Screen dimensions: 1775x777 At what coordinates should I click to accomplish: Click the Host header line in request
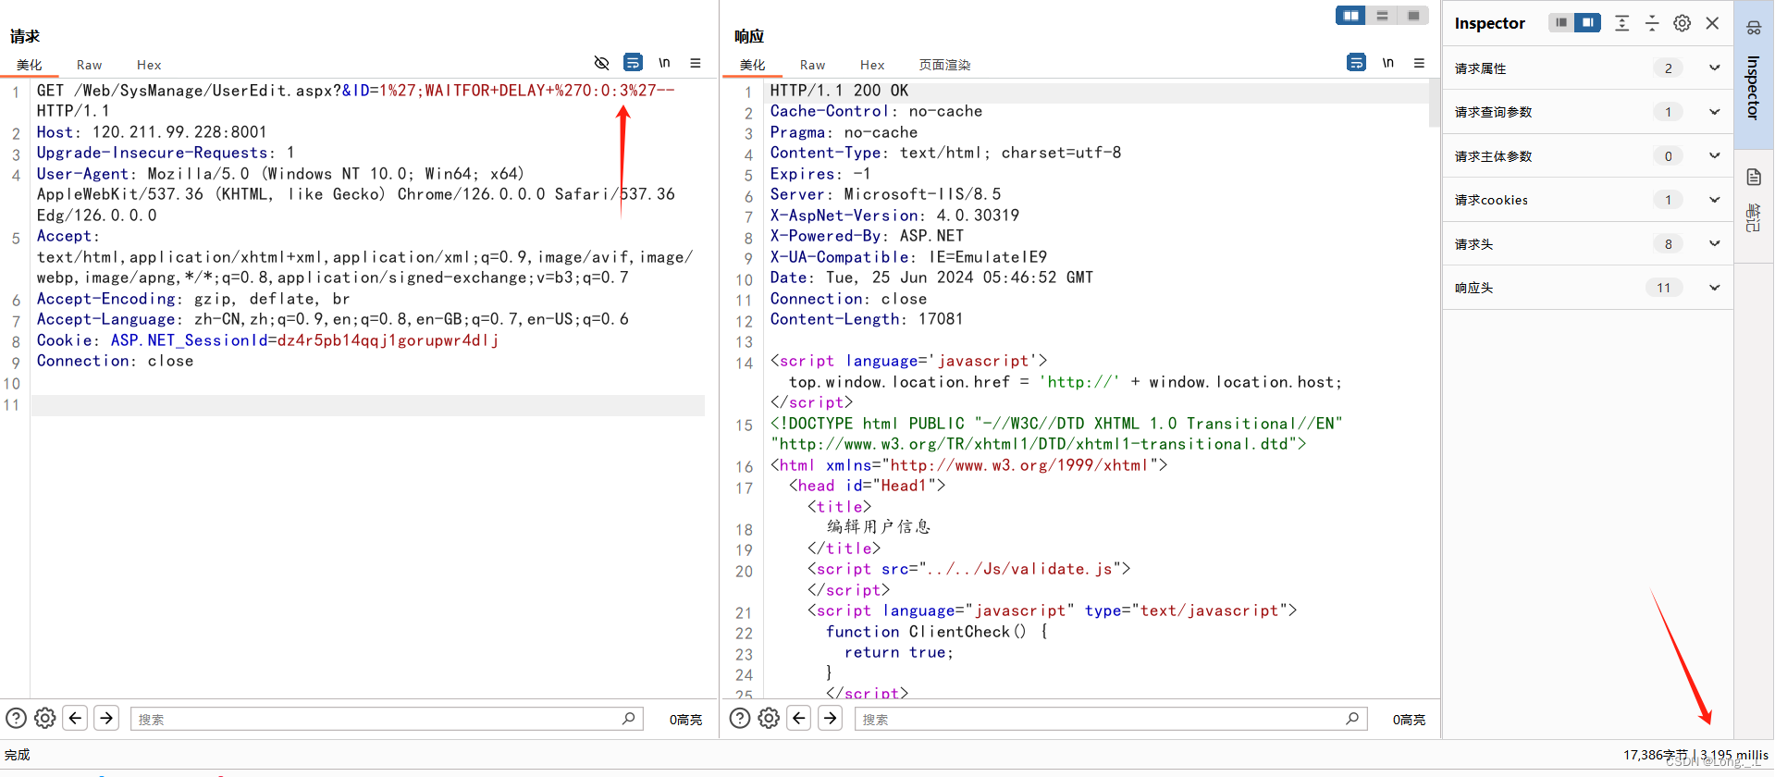point(152,132)
